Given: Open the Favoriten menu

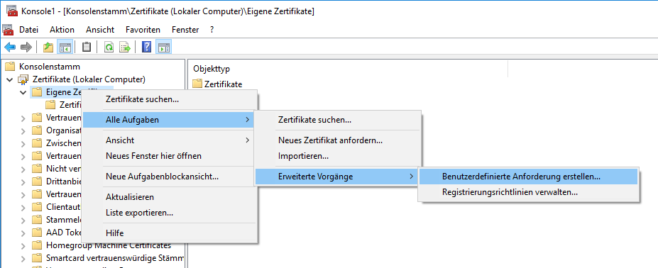Looking at the screenshot, I should 143,30.
